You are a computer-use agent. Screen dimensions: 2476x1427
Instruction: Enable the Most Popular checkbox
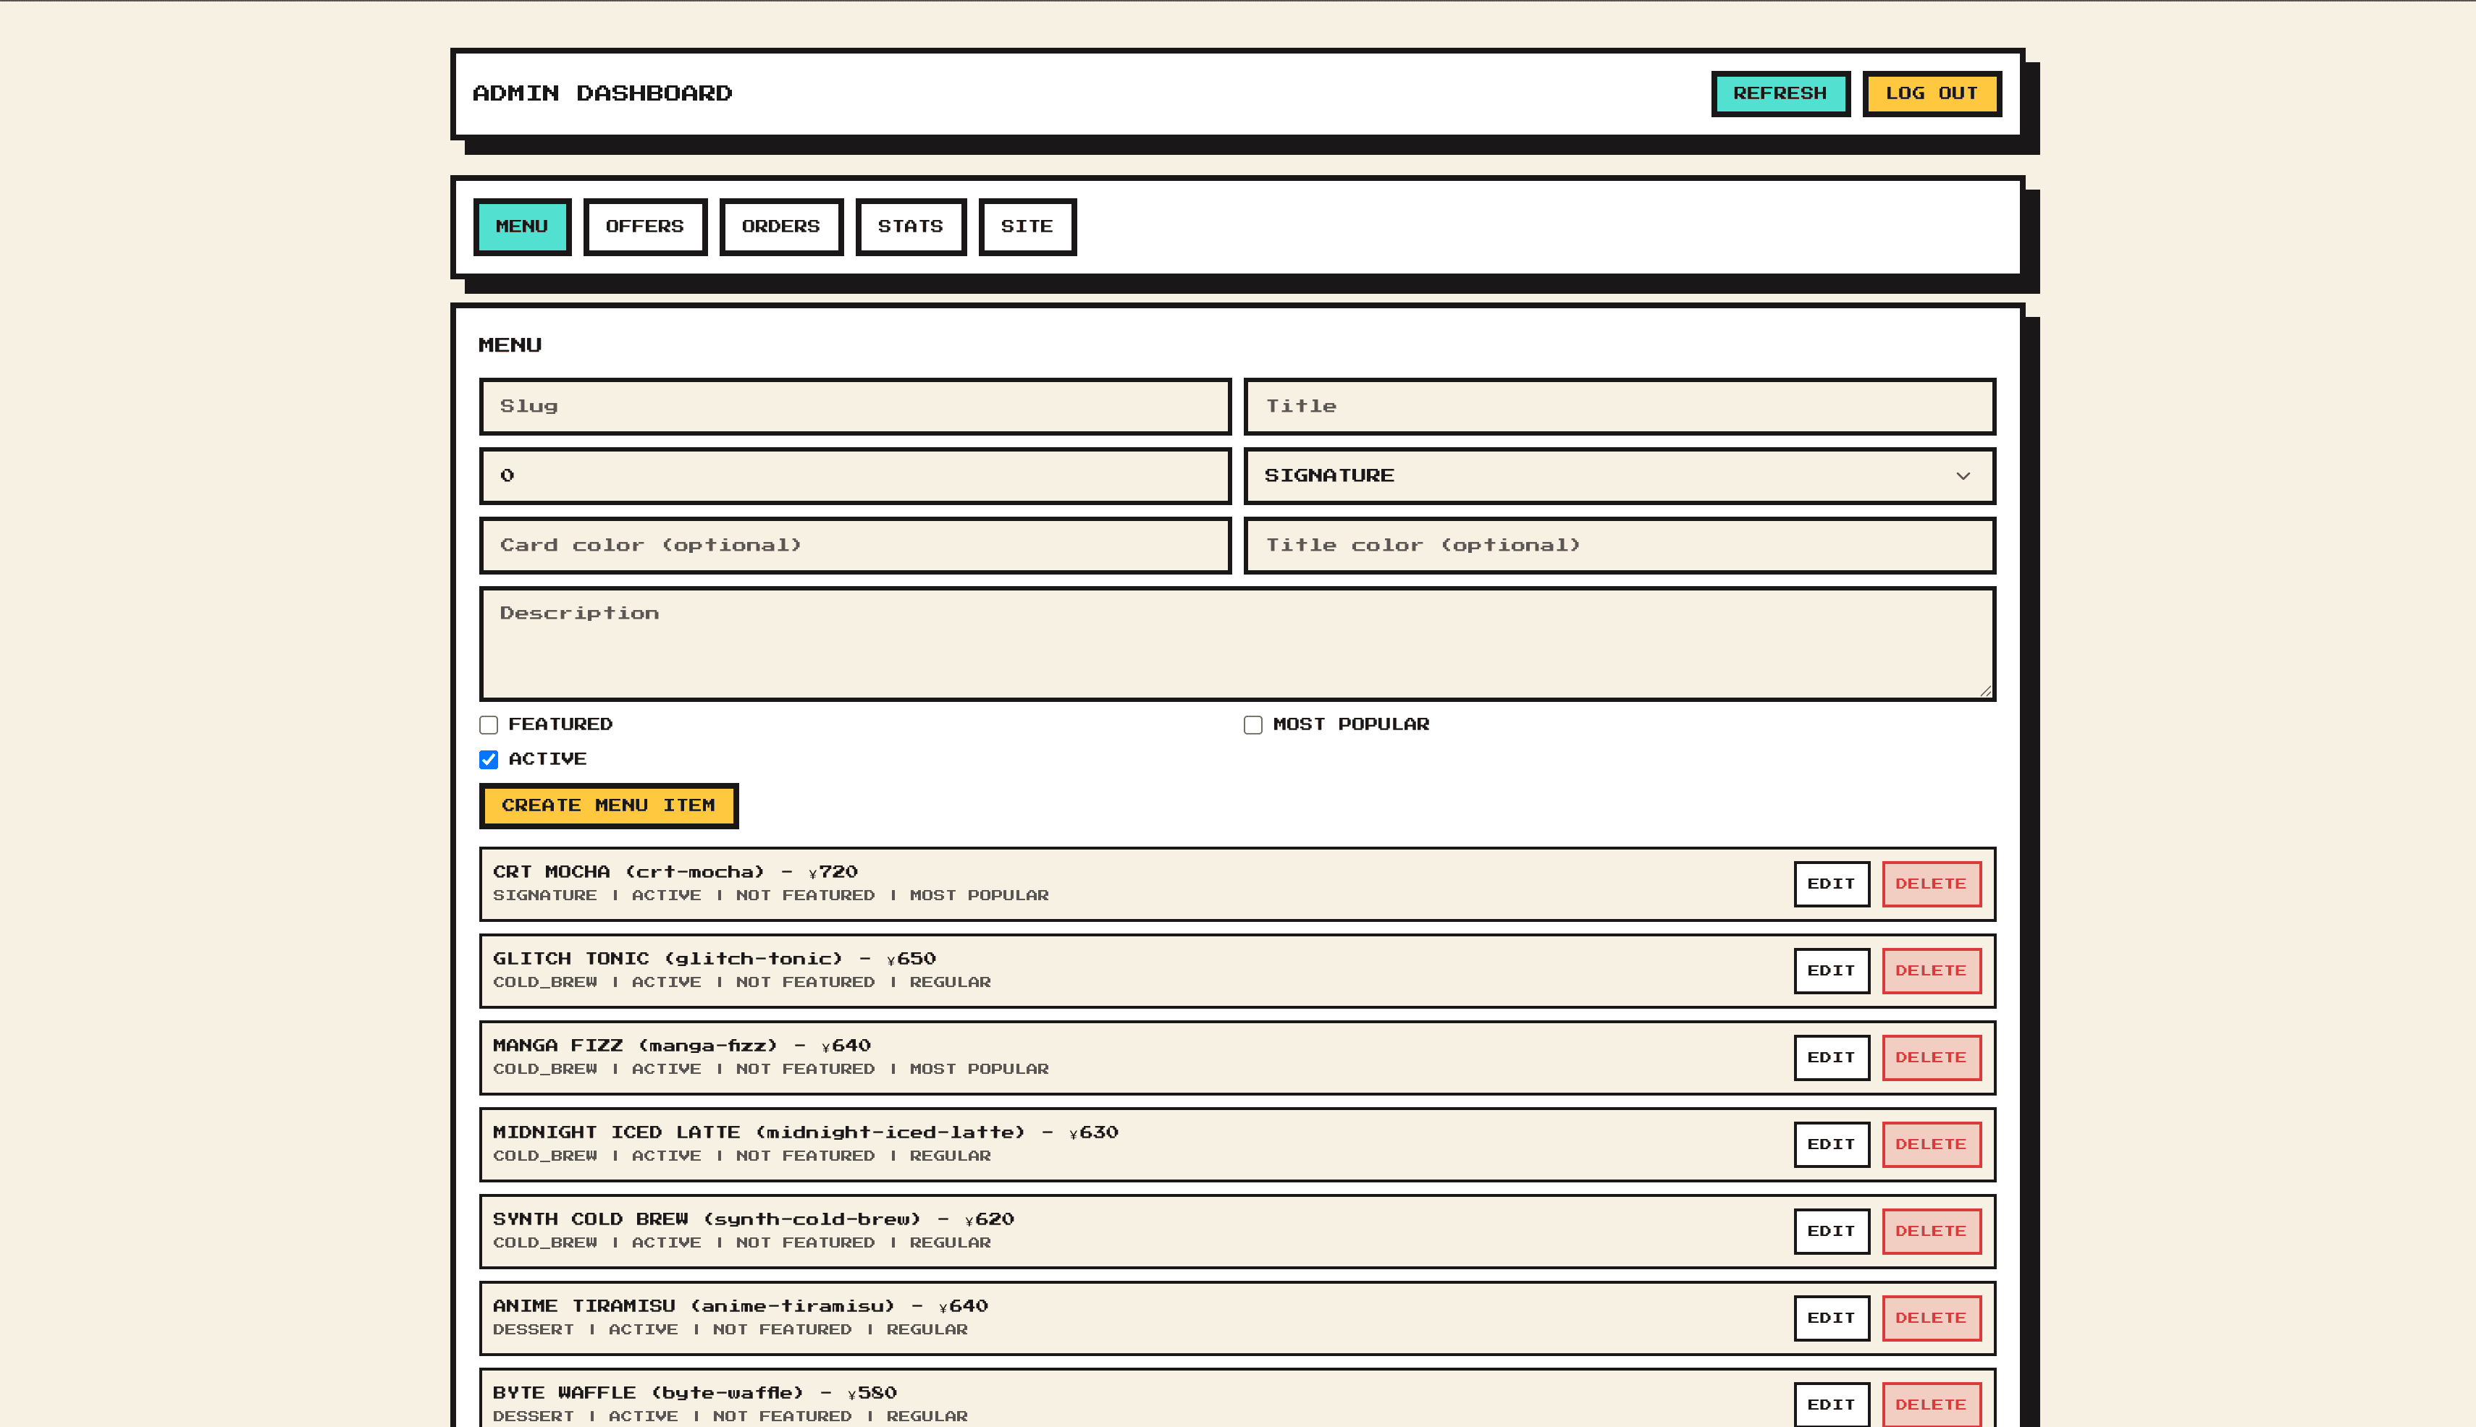coord(1252,725)
